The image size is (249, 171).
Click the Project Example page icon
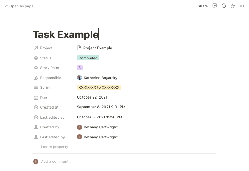pos(79,48)
